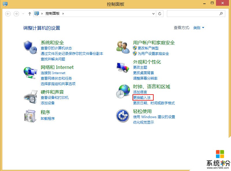
Task: Click 更改桌面背景
Action: click(x=144, y=73)
